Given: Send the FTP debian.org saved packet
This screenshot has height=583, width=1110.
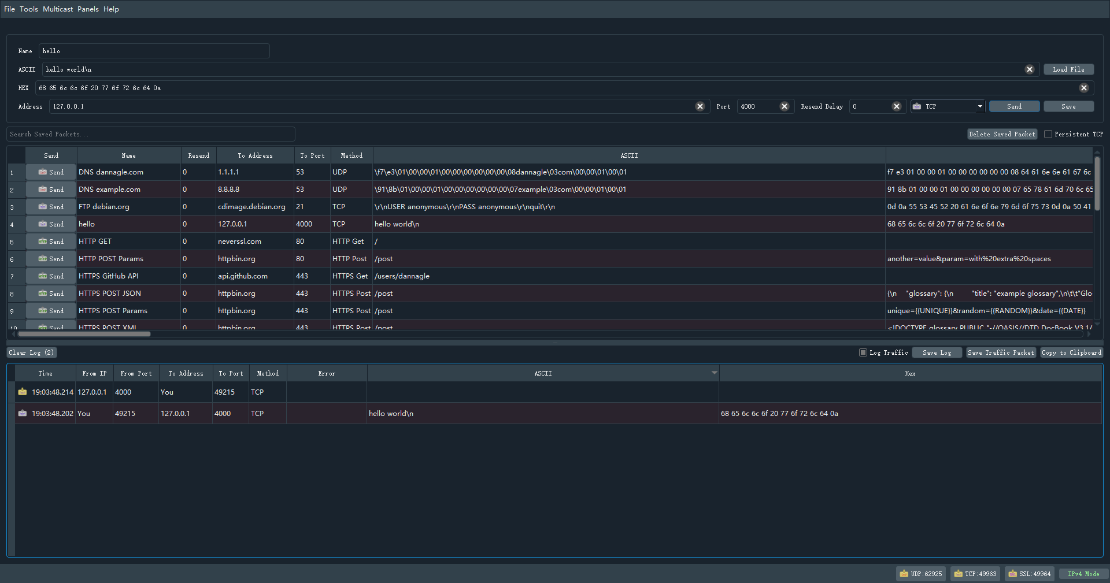Looking at the screenshot, I should 51,207.
